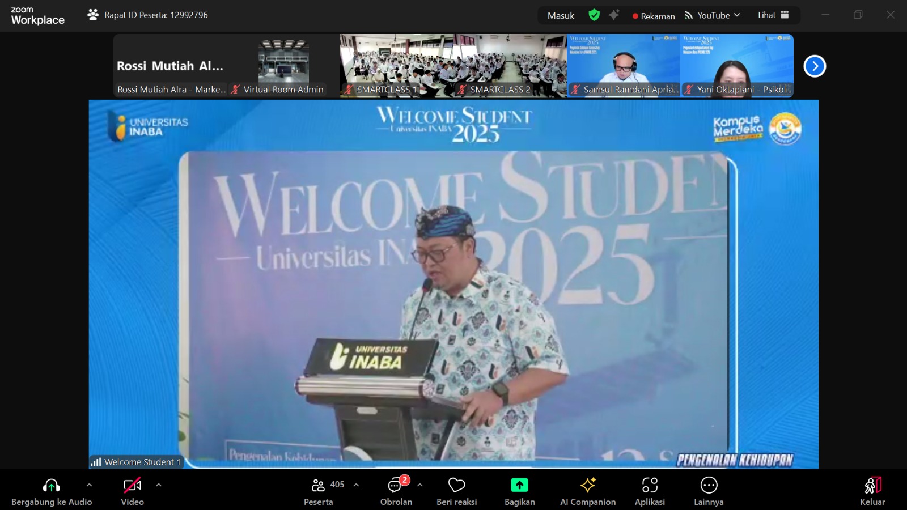Click Masuk sign-in button
Viewport: 907px width, 510px height.
561,16
